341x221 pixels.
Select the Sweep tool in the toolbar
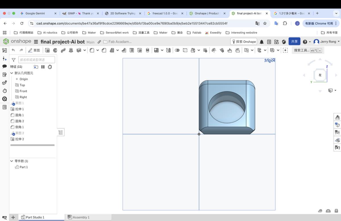[x=63, y=50]
